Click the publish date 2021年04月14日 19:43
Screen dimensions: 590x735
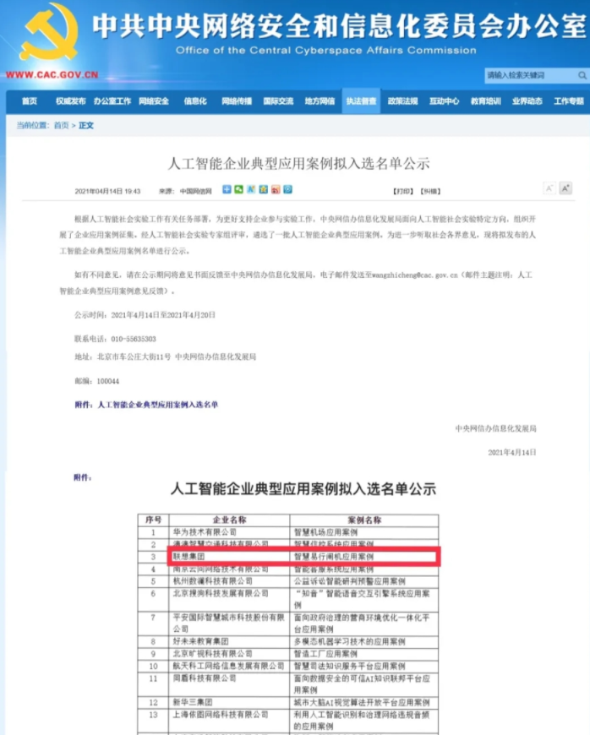coord(108,191)
